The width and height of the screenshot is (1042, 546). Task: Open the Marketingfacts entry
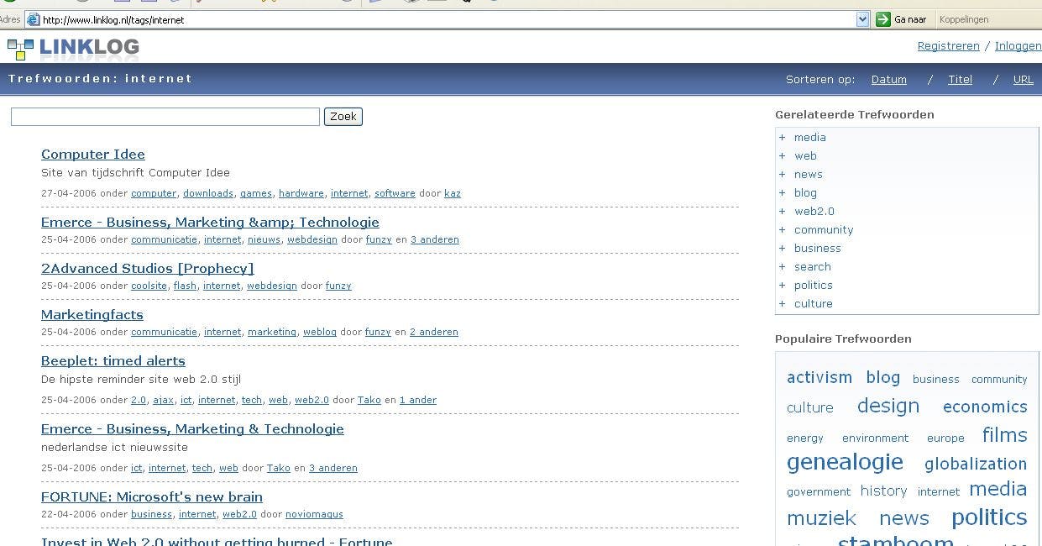pyautogui.click(x=92, y=314)
